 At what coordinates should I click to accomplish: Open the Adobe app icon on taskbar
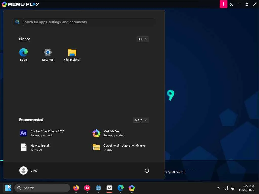[x=109, y=188]
